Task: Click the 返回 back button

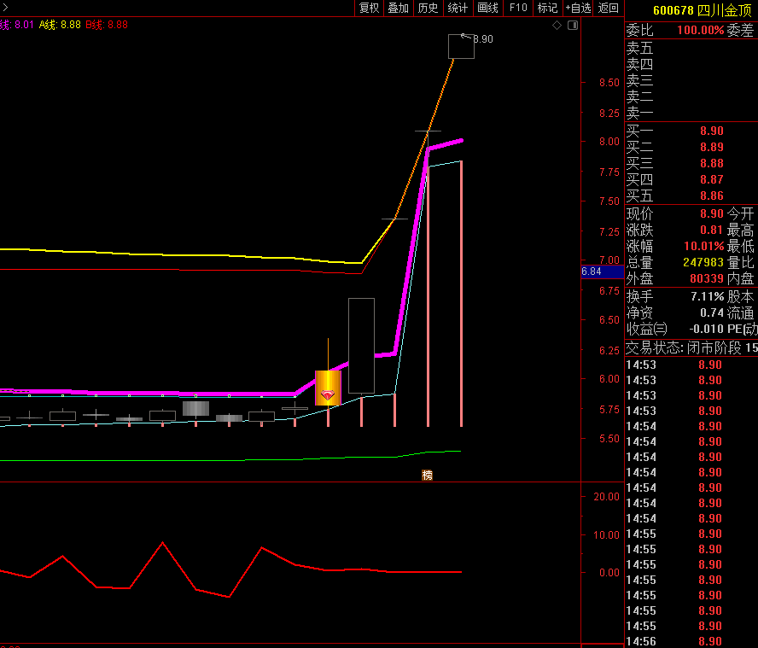Action: coord(608,8)
